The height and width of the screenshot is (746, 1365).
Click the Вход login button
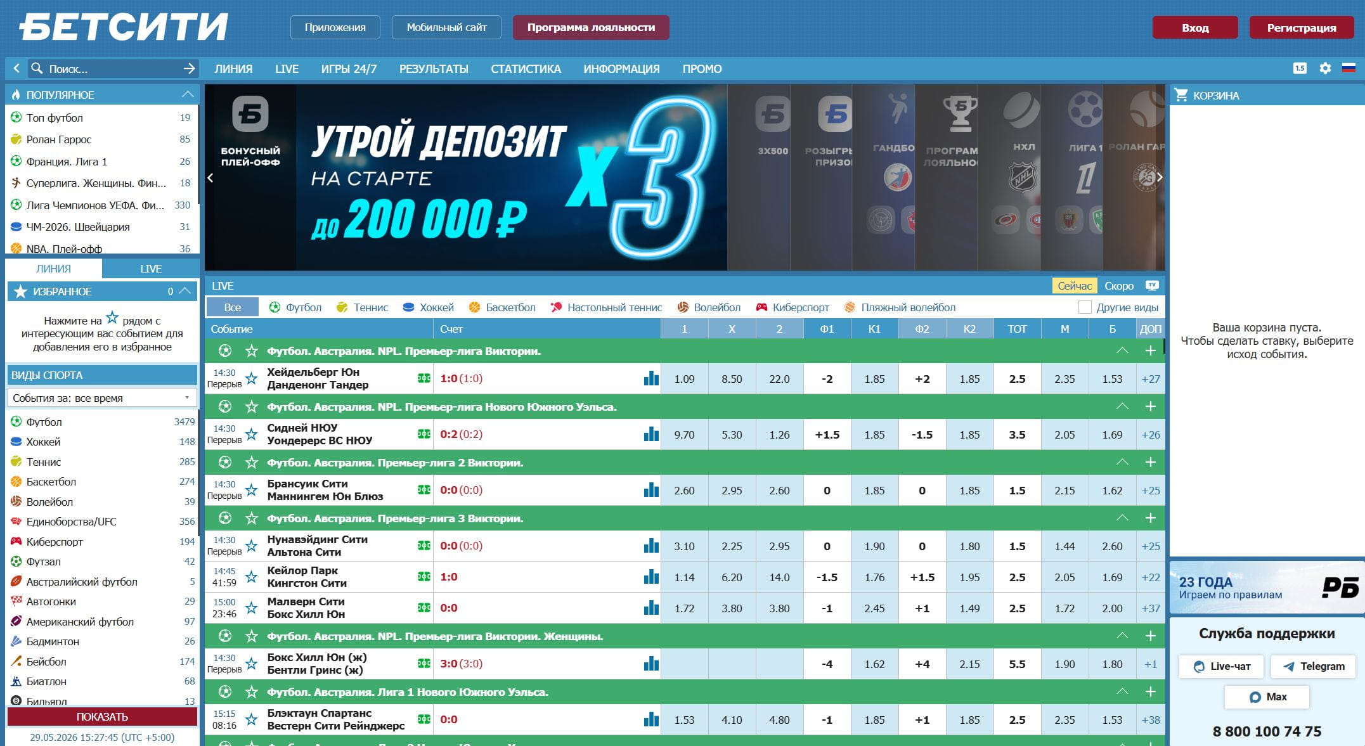tap(1195, 27)
